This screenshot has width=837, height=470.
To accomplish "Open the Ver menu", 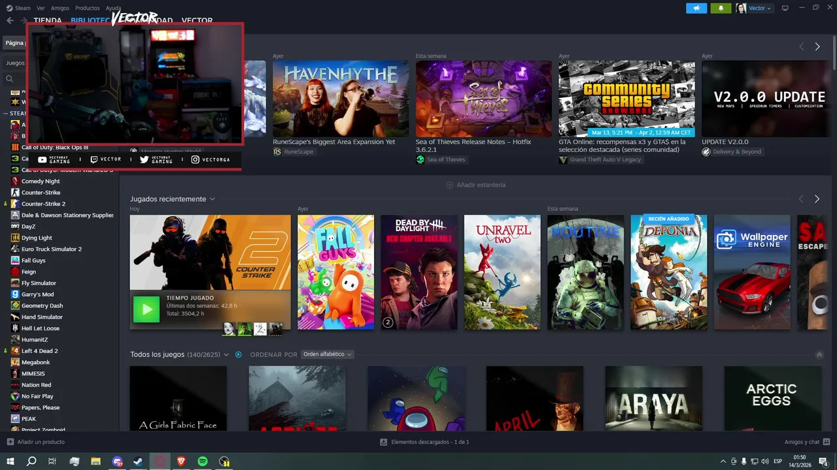I will pyautogui.click(x=41, y=8).
